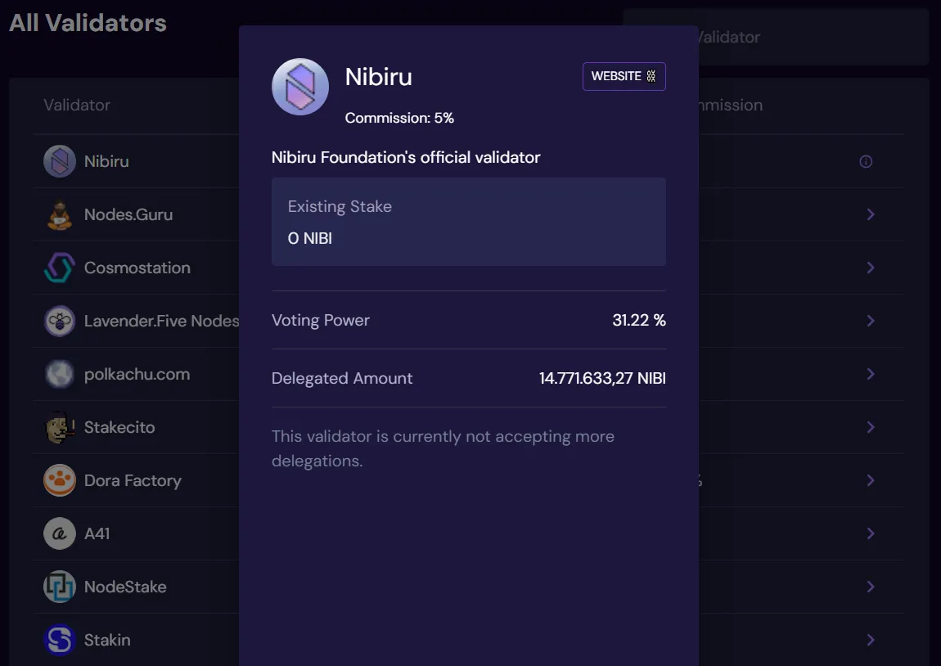Click the A41 validator logo
The width and height of the screenshot is (941, 666).
60,533
